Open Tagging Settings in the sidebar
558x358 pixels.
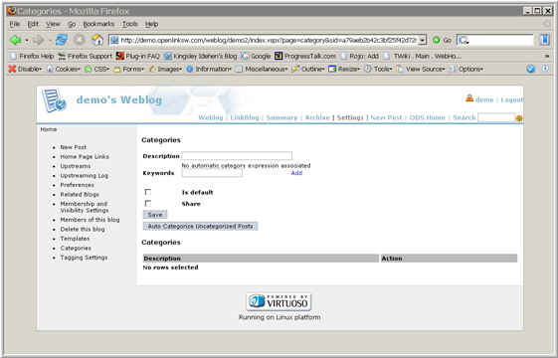tap(84, 258)
